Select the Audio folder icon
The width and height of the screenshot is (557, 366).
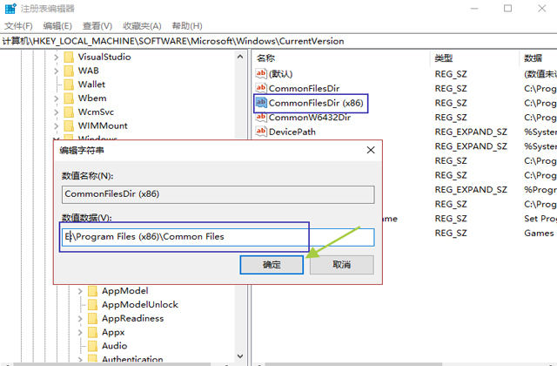click(x=93, y=346)
